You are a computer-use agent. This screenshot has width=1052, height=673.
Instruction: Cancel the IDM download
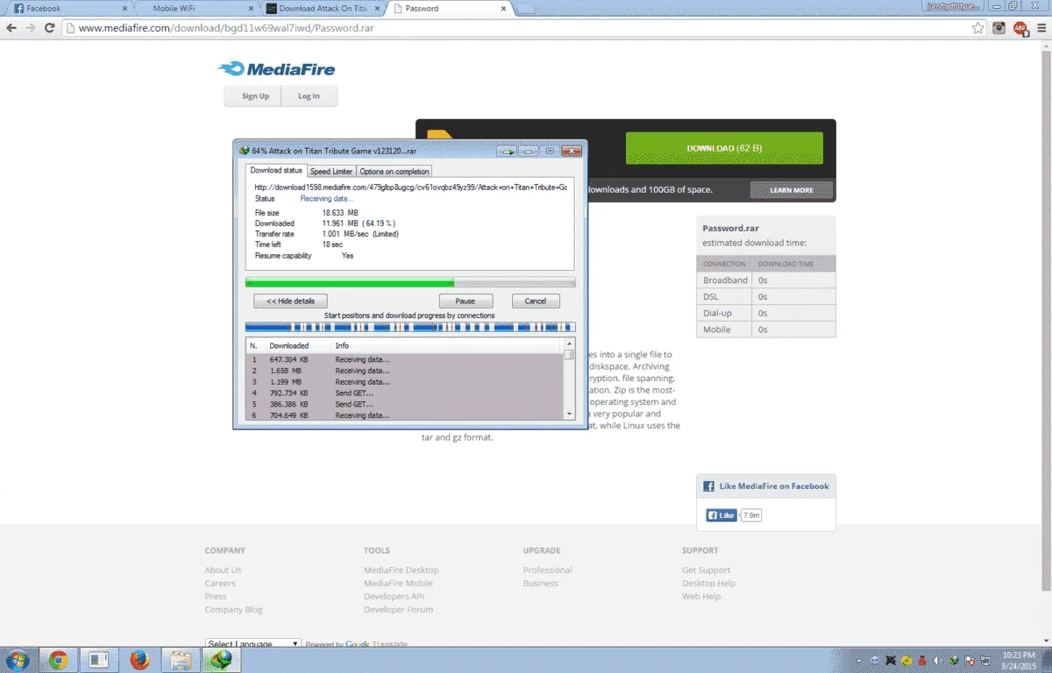tap(536, 301)
